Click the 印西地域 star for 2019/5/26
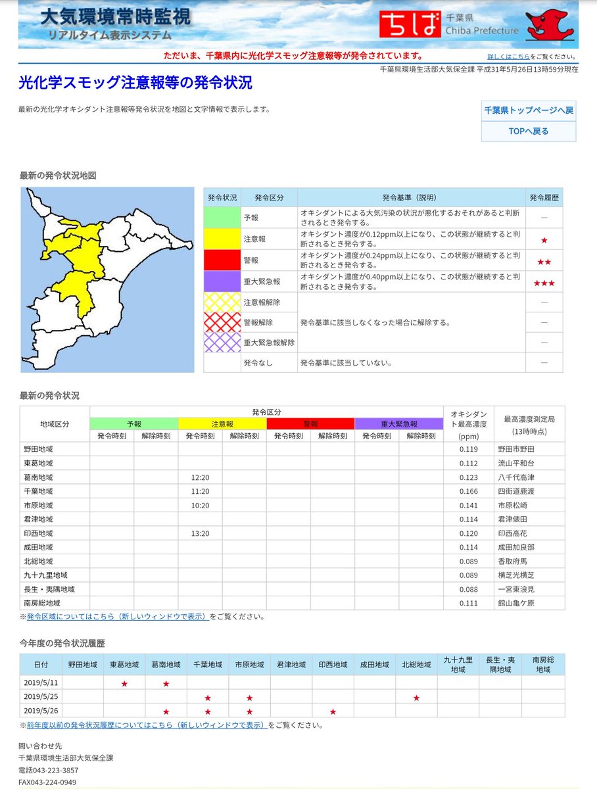 333,711
